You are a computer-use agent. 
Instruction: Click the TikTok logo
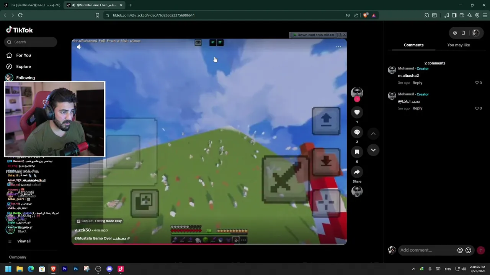20,30
